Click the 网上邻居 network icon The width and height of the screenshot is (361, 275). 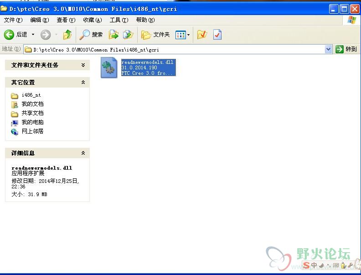coord(15,132)
